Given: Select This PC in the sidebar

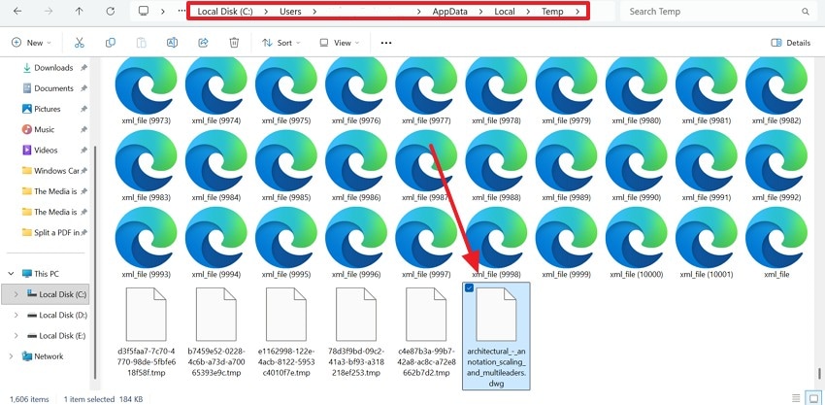Looking at the screenshot, I should pos(41,274).
